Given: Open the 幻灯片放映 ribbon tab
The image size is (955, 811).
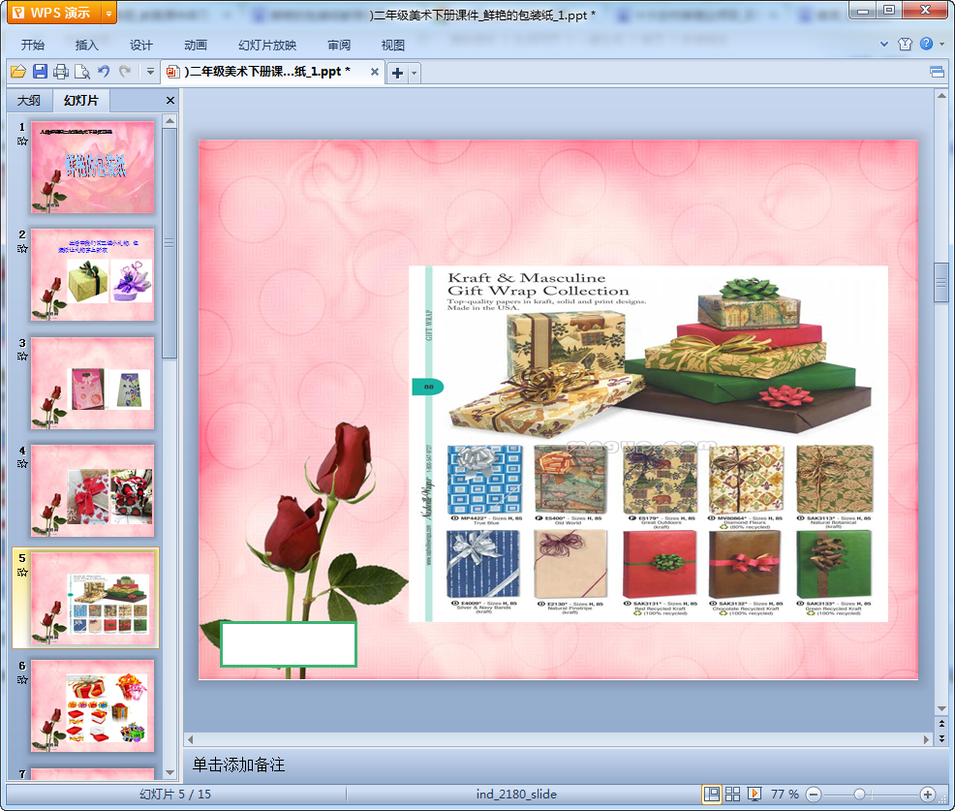Looking at the screenshot, I should [x=267, y=46].
